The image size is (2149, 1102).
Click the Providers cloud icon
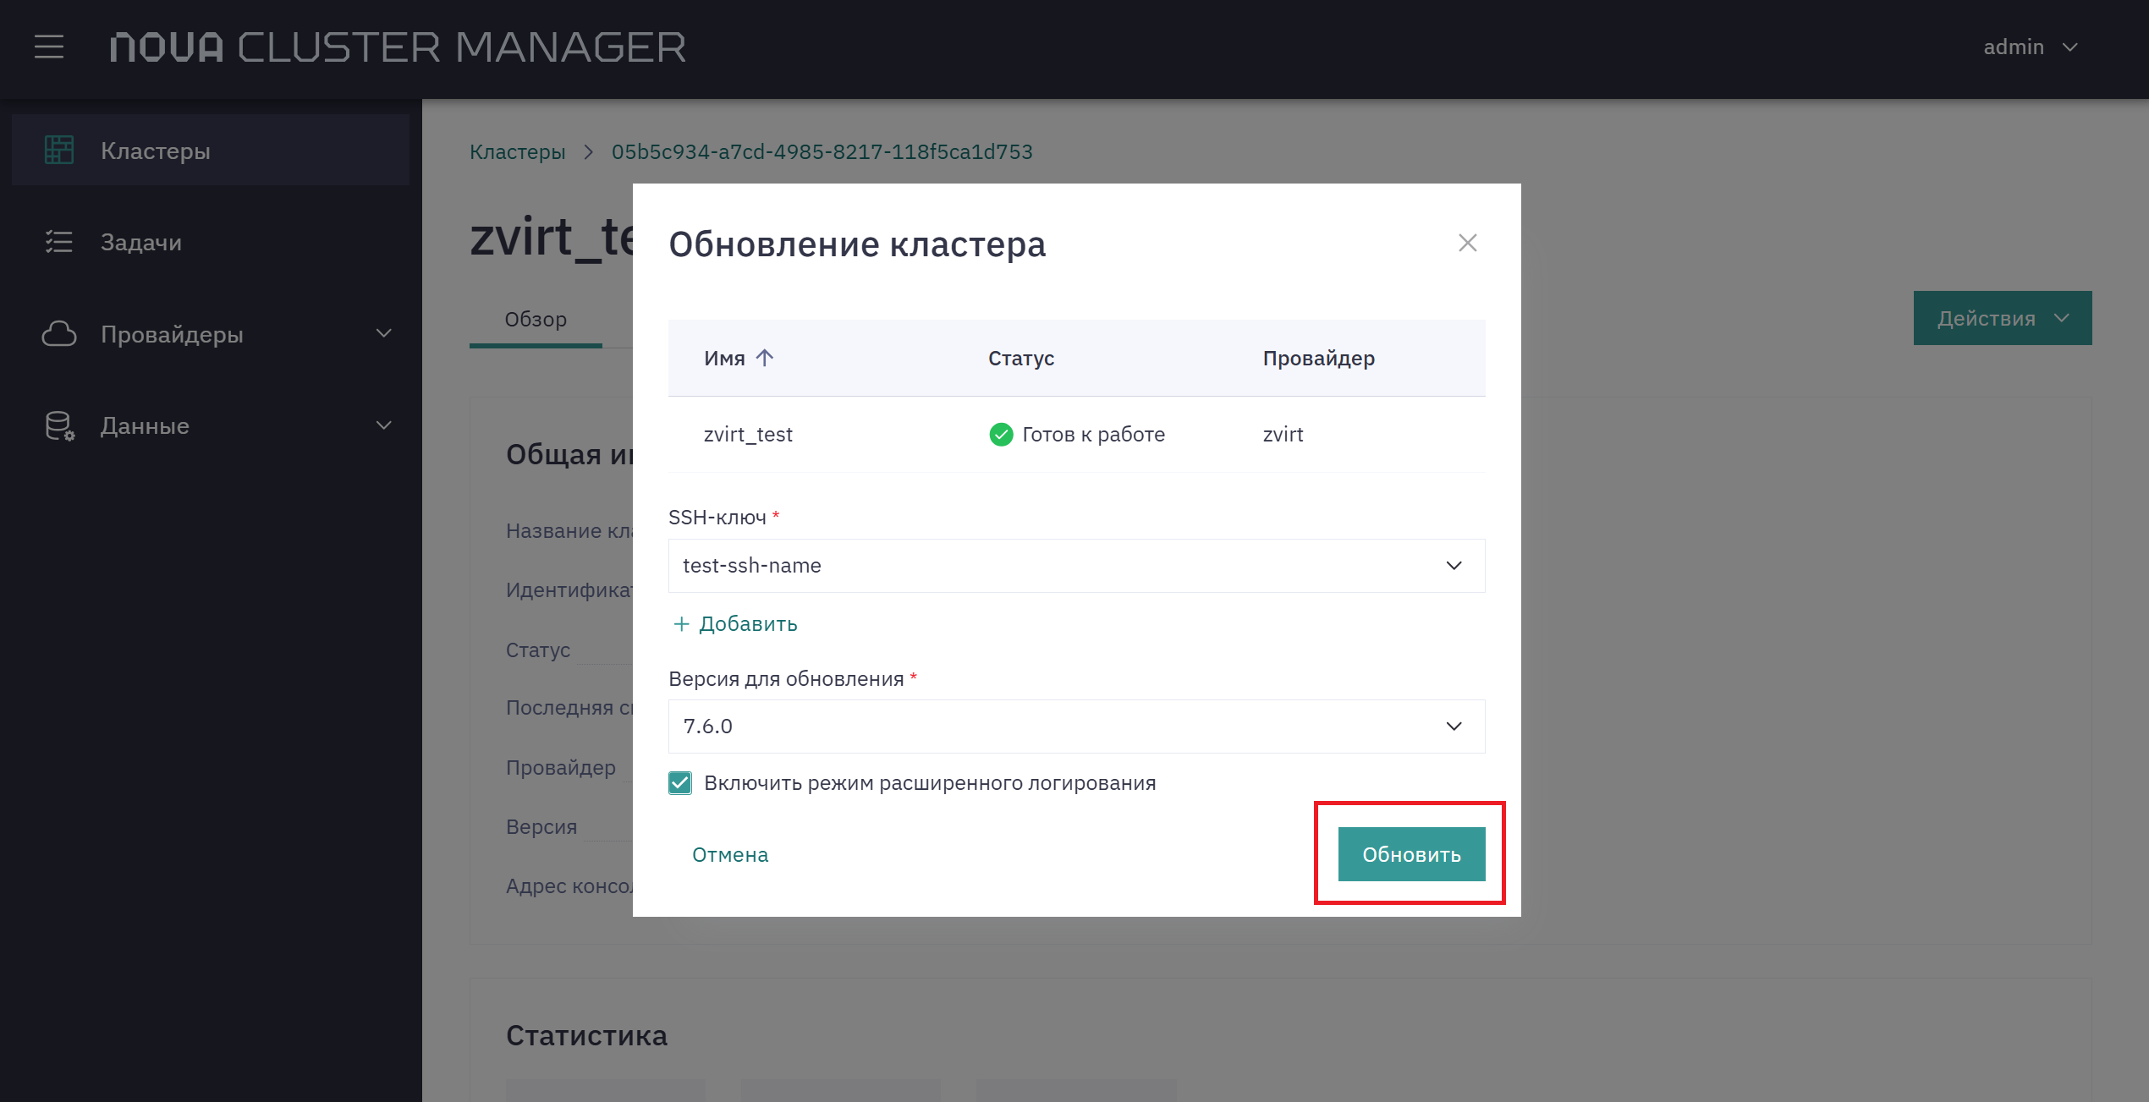click(59, 334)
